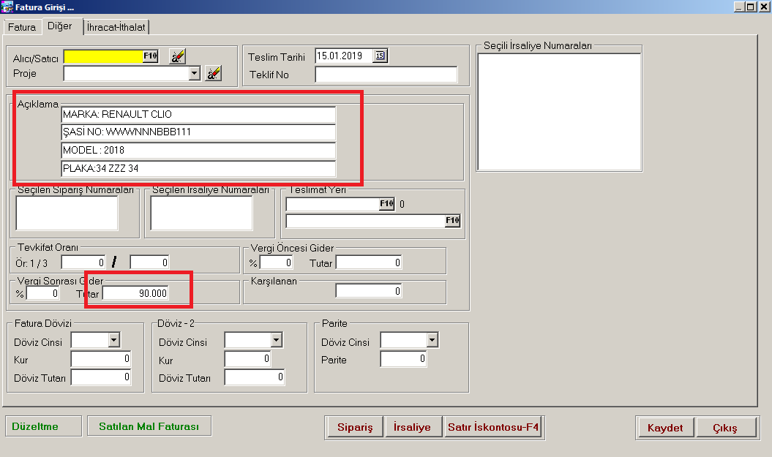
Task: Expand the Parite Döviz Cinsi dropdown
Action: [x=432, y=340]
